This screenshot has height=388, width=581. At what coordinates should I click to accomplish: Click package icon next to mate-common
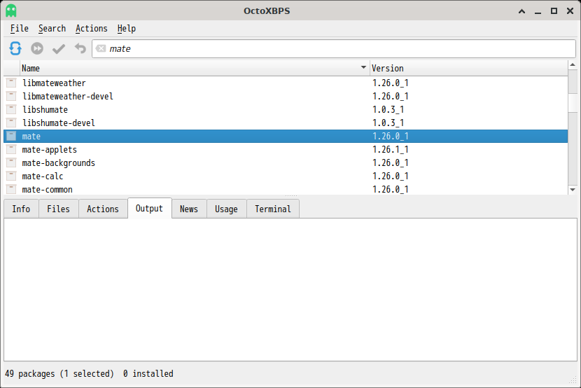(x=11, y=189)
